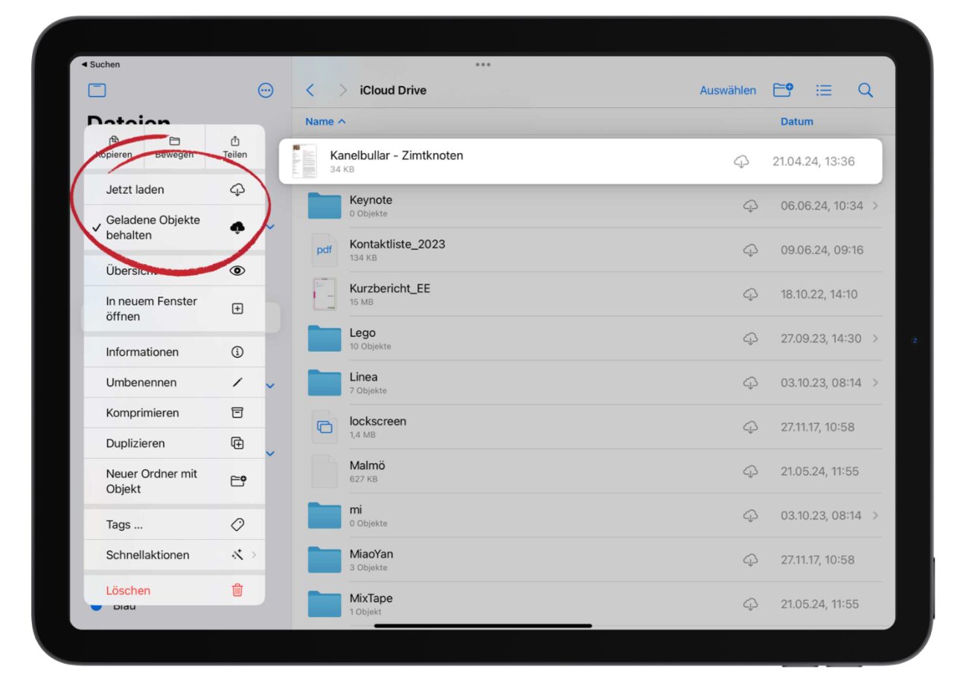Viewport: 966px width, 687px height.
Task: Open Tags ... menu entry
Action: coord(174,524)
